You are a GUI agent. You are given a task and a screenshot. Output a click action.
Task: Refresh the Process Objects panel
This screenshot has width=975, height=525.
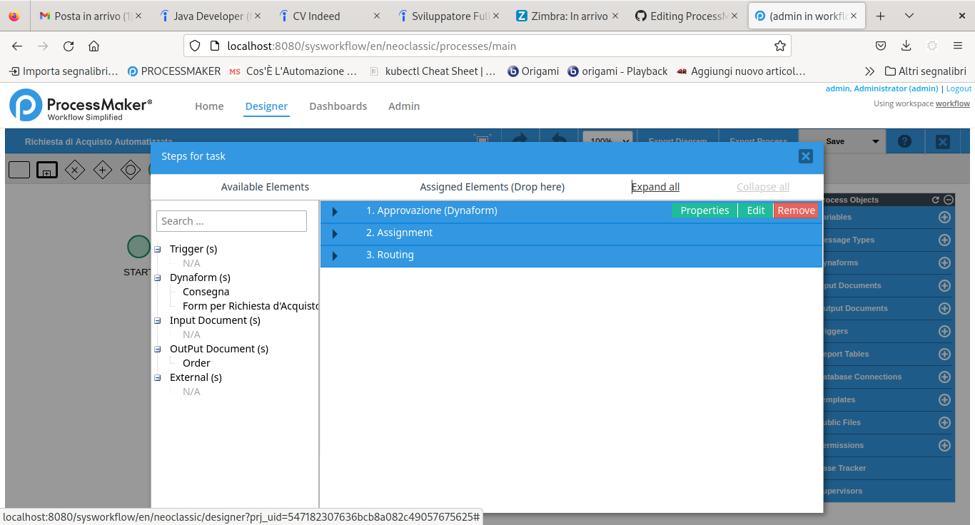934,200
